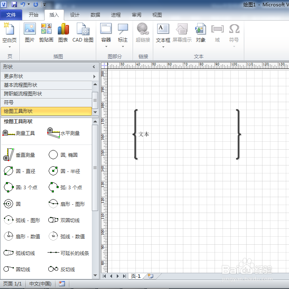Image resolution: width=289 pixels, height=289 pixels.
Task: Click 中文(中国) language in status bar
Action: coord(40,283)
